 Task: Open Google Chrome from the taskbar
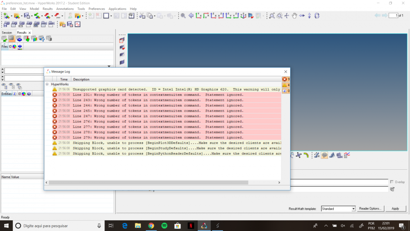coord(151,226)
